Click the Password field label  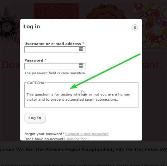coord(34,60)
